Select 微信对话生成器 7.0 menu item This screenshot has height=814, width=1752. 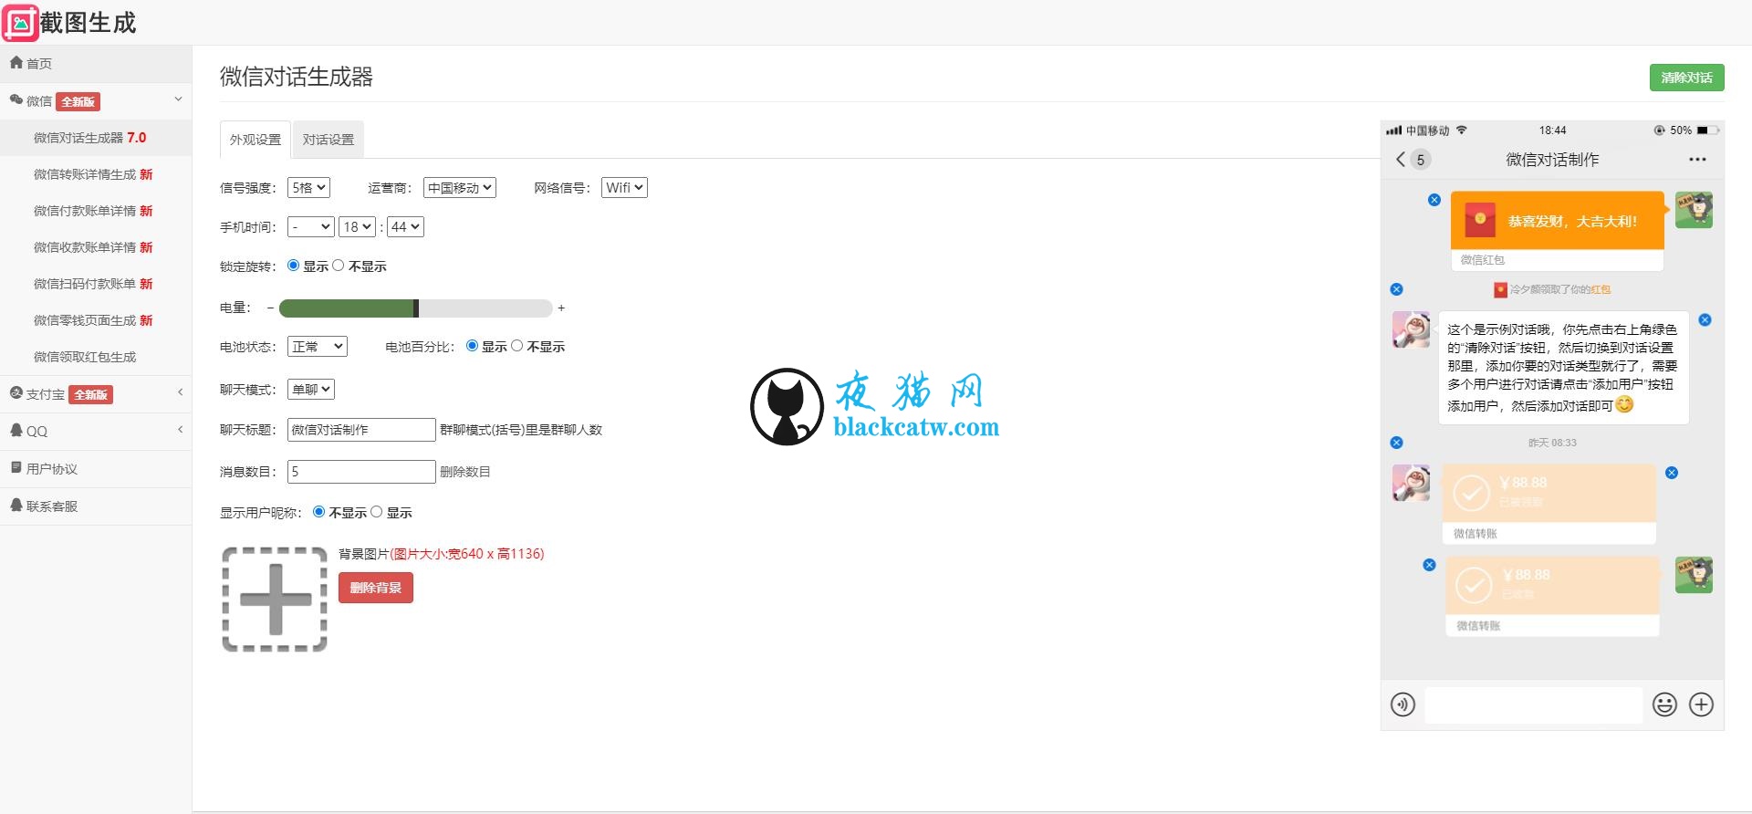(96, 138)
